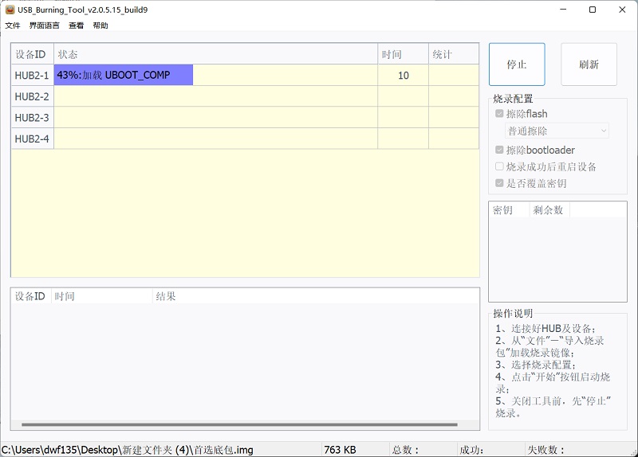638x457 pixels.
Task: Click the 密钥 column header
Action: [509, 210]
